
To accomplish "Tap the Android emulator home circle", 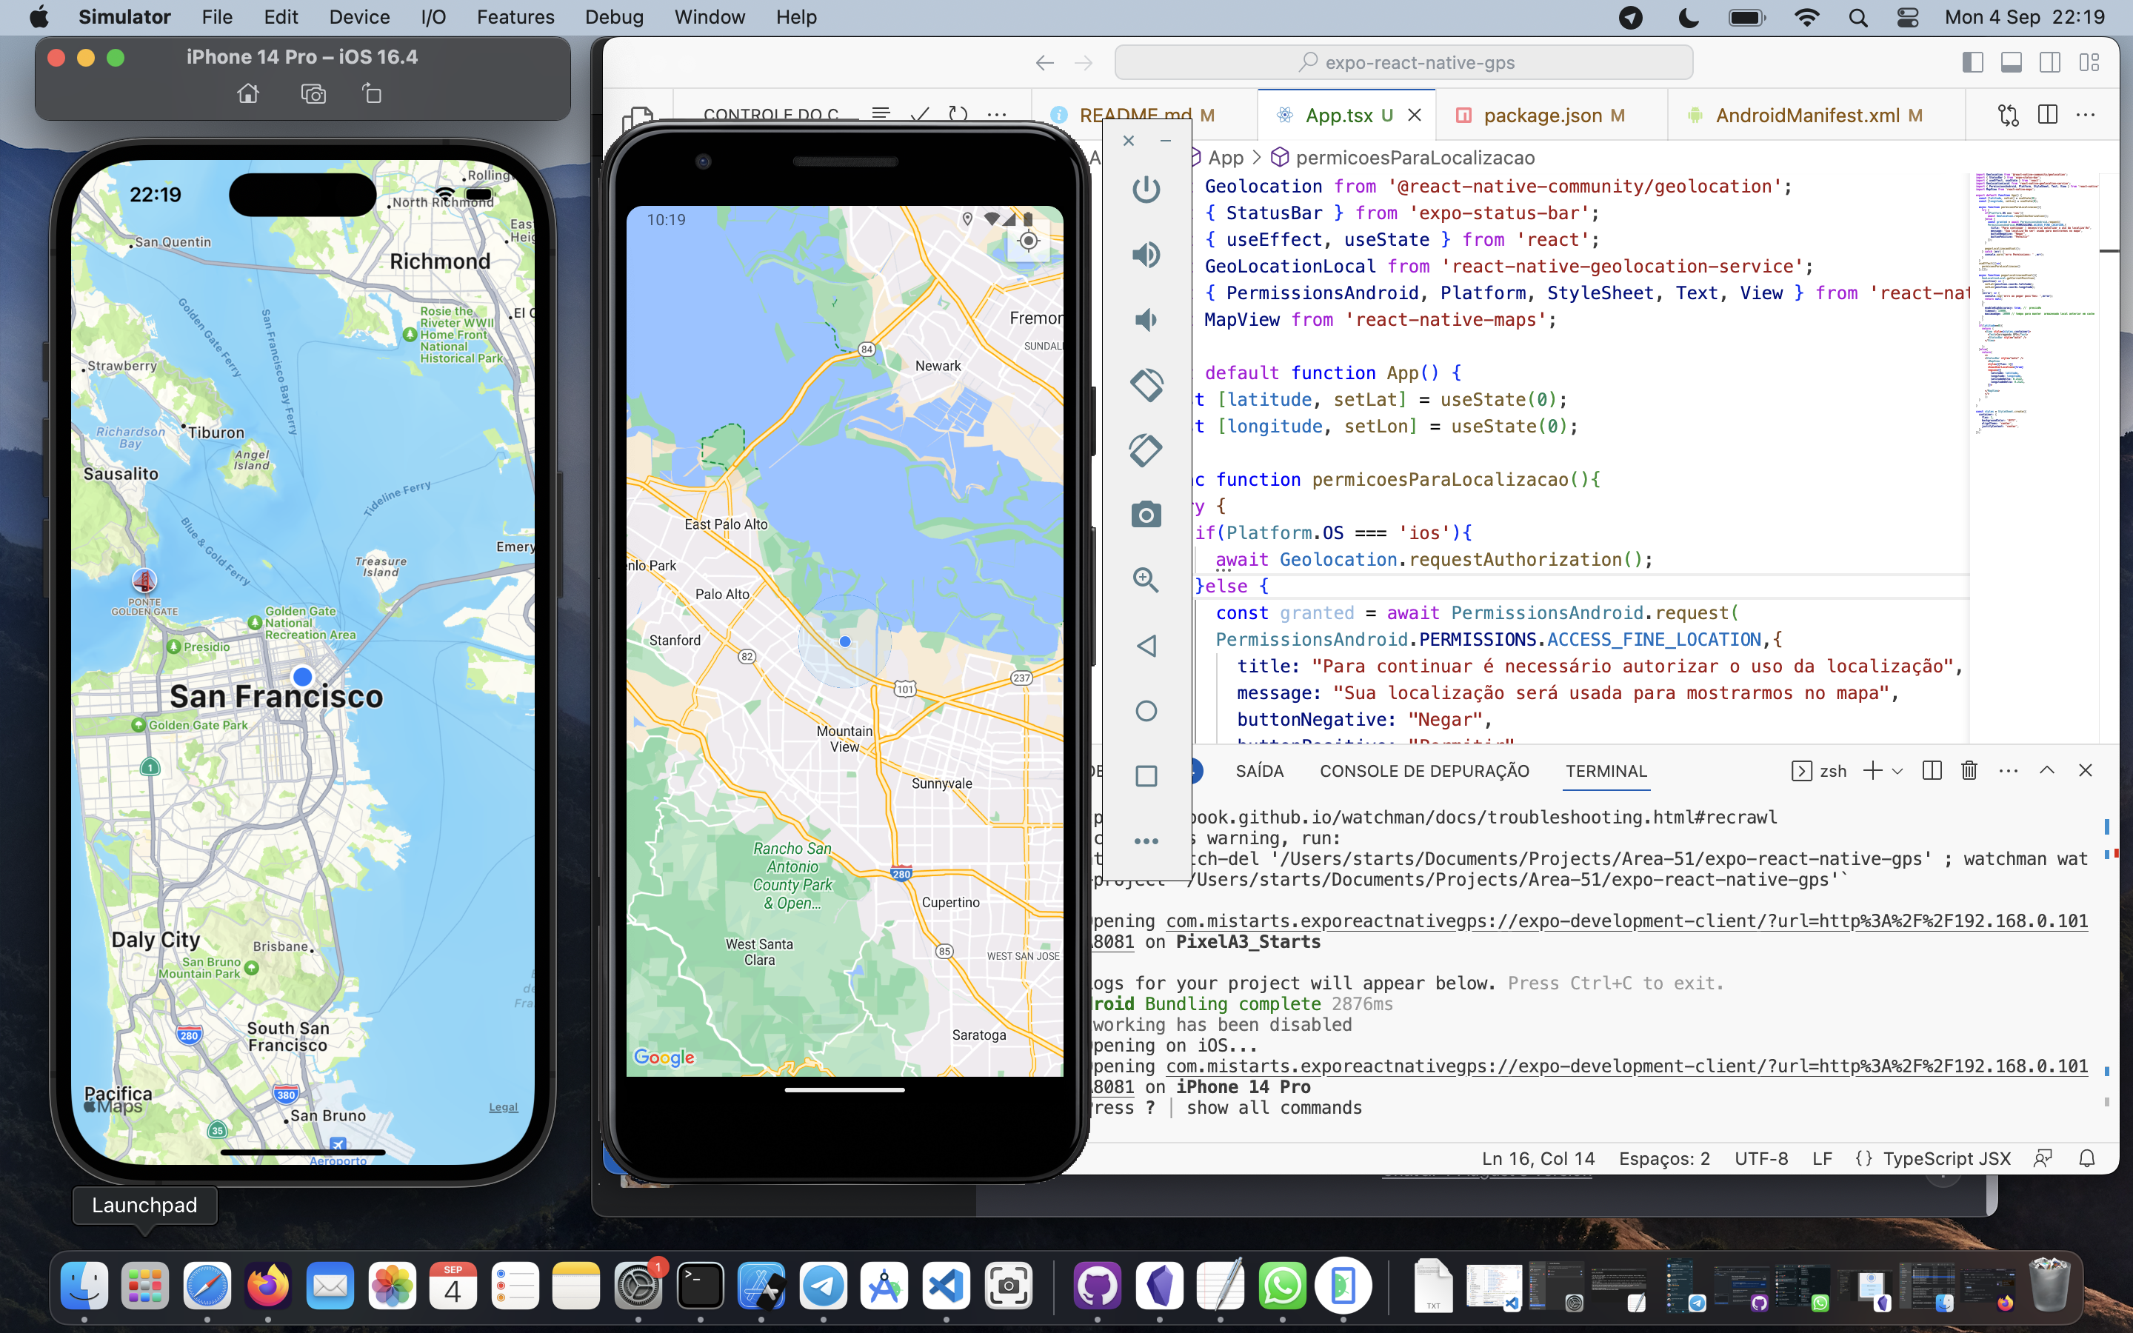I will coord(1146,711).
